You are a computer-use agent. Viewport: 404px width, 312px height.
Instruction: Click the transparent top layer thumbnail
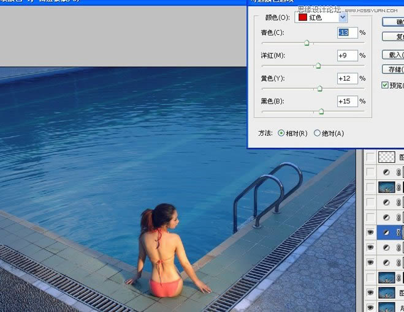(x=387, y=158)
